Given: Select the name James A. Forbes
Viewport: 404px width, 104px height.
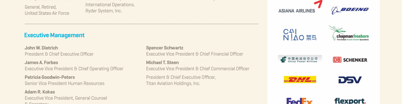Looking at the screenshot, I should (x=41, y=62).
